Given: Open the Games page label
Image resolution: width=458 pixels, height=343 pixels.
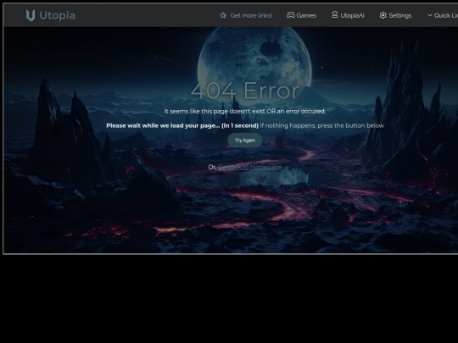Looking at the screenshot, I should (x=306, y=15).
